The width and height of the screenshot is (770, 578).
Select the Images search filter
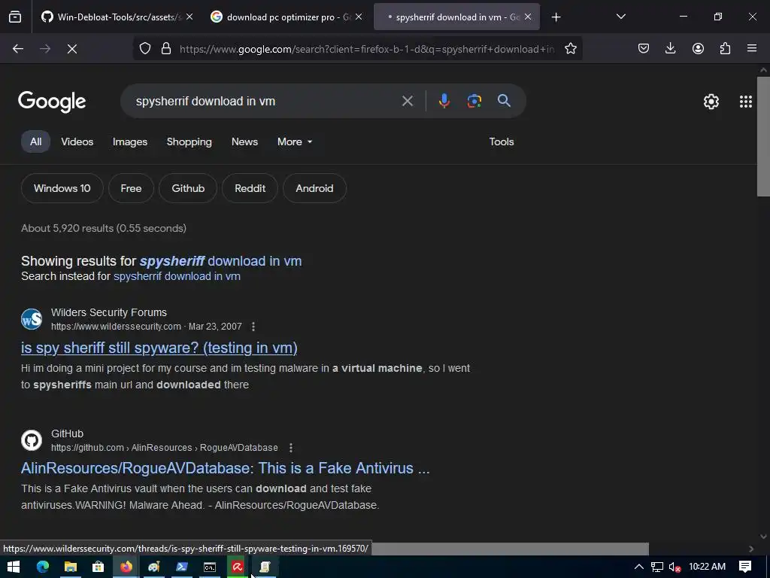[x=129, y=141]
